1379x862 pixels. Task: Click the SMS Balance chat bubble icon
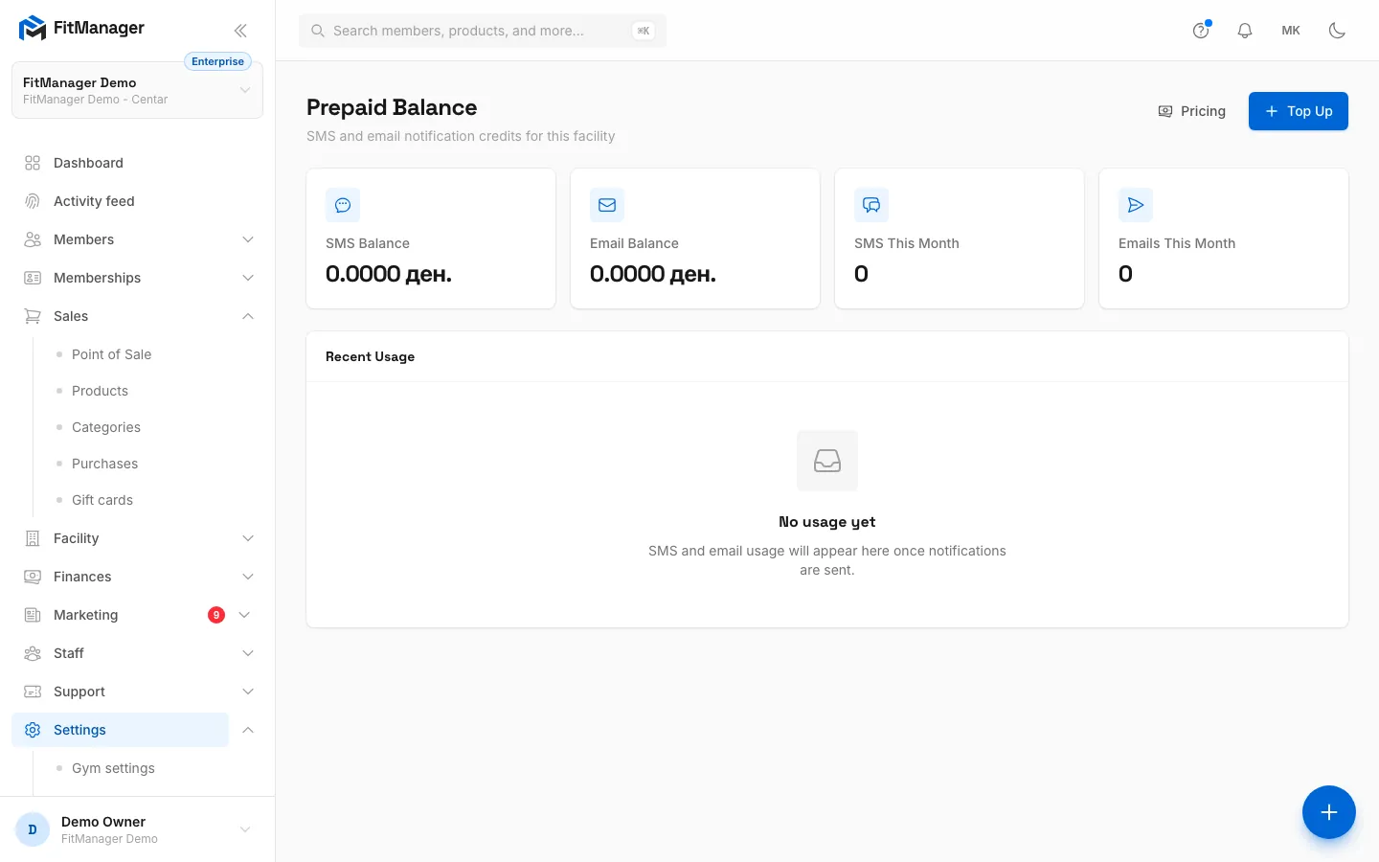[343, 205]
